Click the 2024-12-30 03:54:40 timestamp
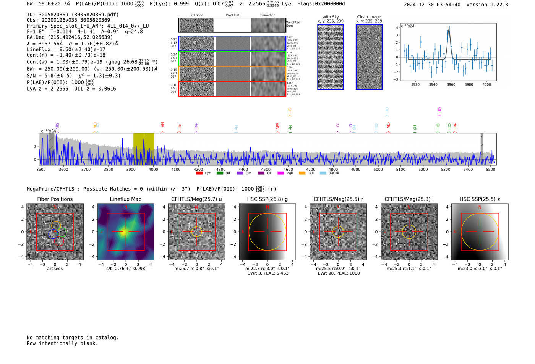The width and height of the screenshot is (535, 364). 432,5
